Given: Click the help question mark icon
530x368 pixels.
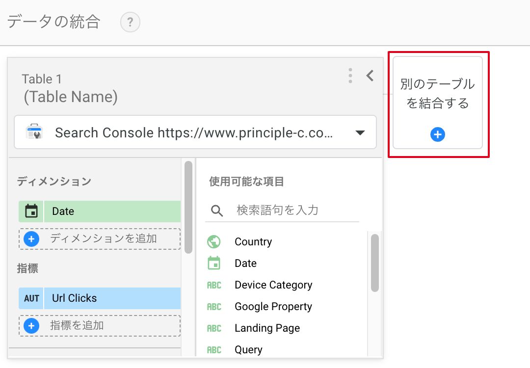Looking at the screenshot, I should (130, 23).
